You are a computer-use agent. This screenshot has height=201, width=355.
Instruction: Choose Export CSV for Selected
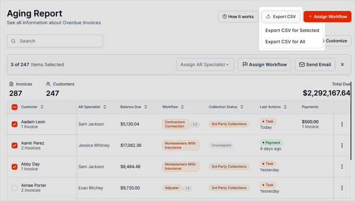click(x=292, y=30)
